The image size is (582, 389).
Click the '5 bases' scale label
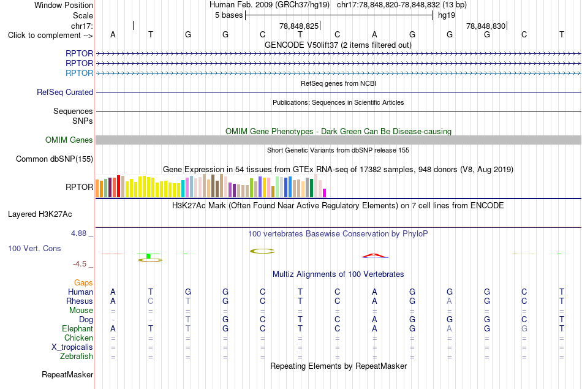tap(229, 15)
